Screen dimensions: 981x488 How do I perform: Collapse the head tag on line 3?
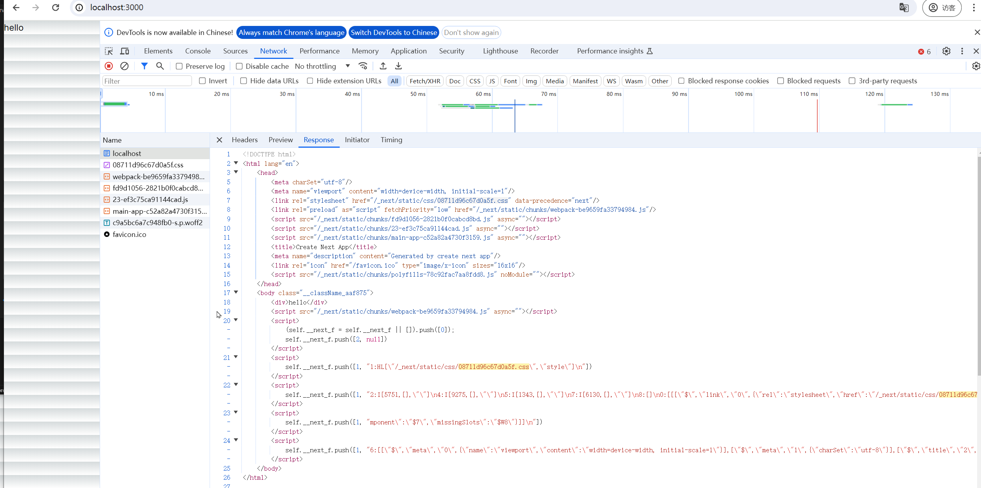pos(236,172)
